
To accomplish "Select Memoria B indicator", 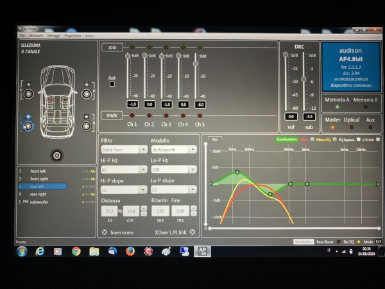I will [x=366, y=107].
